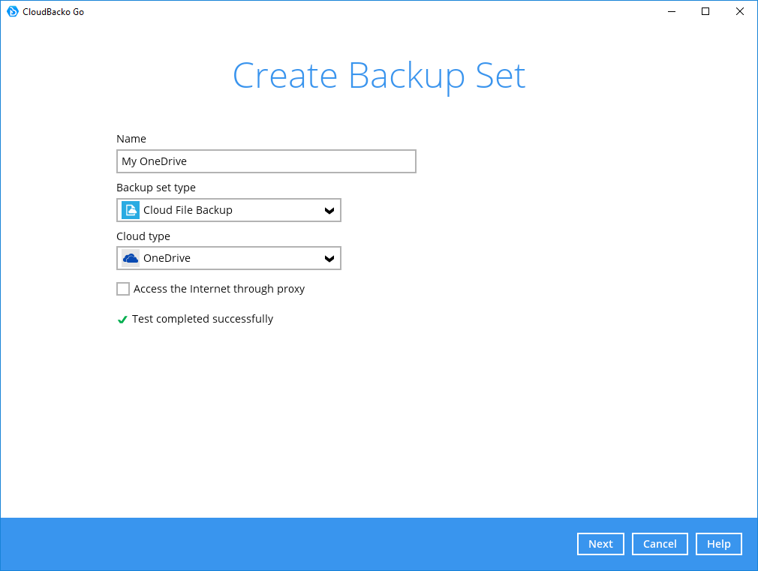This screenshot has height=571, width=758.
Task: Minimize the CloudBacko Go window
Action: point(672,11)
